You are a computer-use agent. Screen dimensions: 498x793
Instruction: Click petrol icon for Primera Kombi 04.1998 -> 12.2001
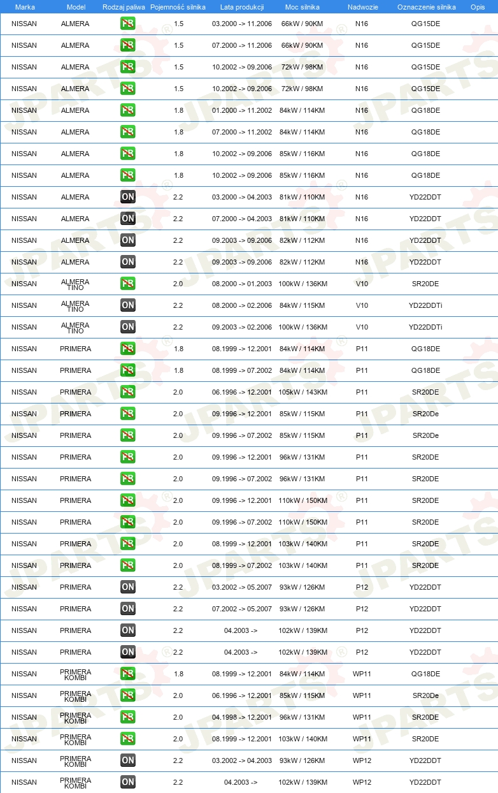pos(128,717)
